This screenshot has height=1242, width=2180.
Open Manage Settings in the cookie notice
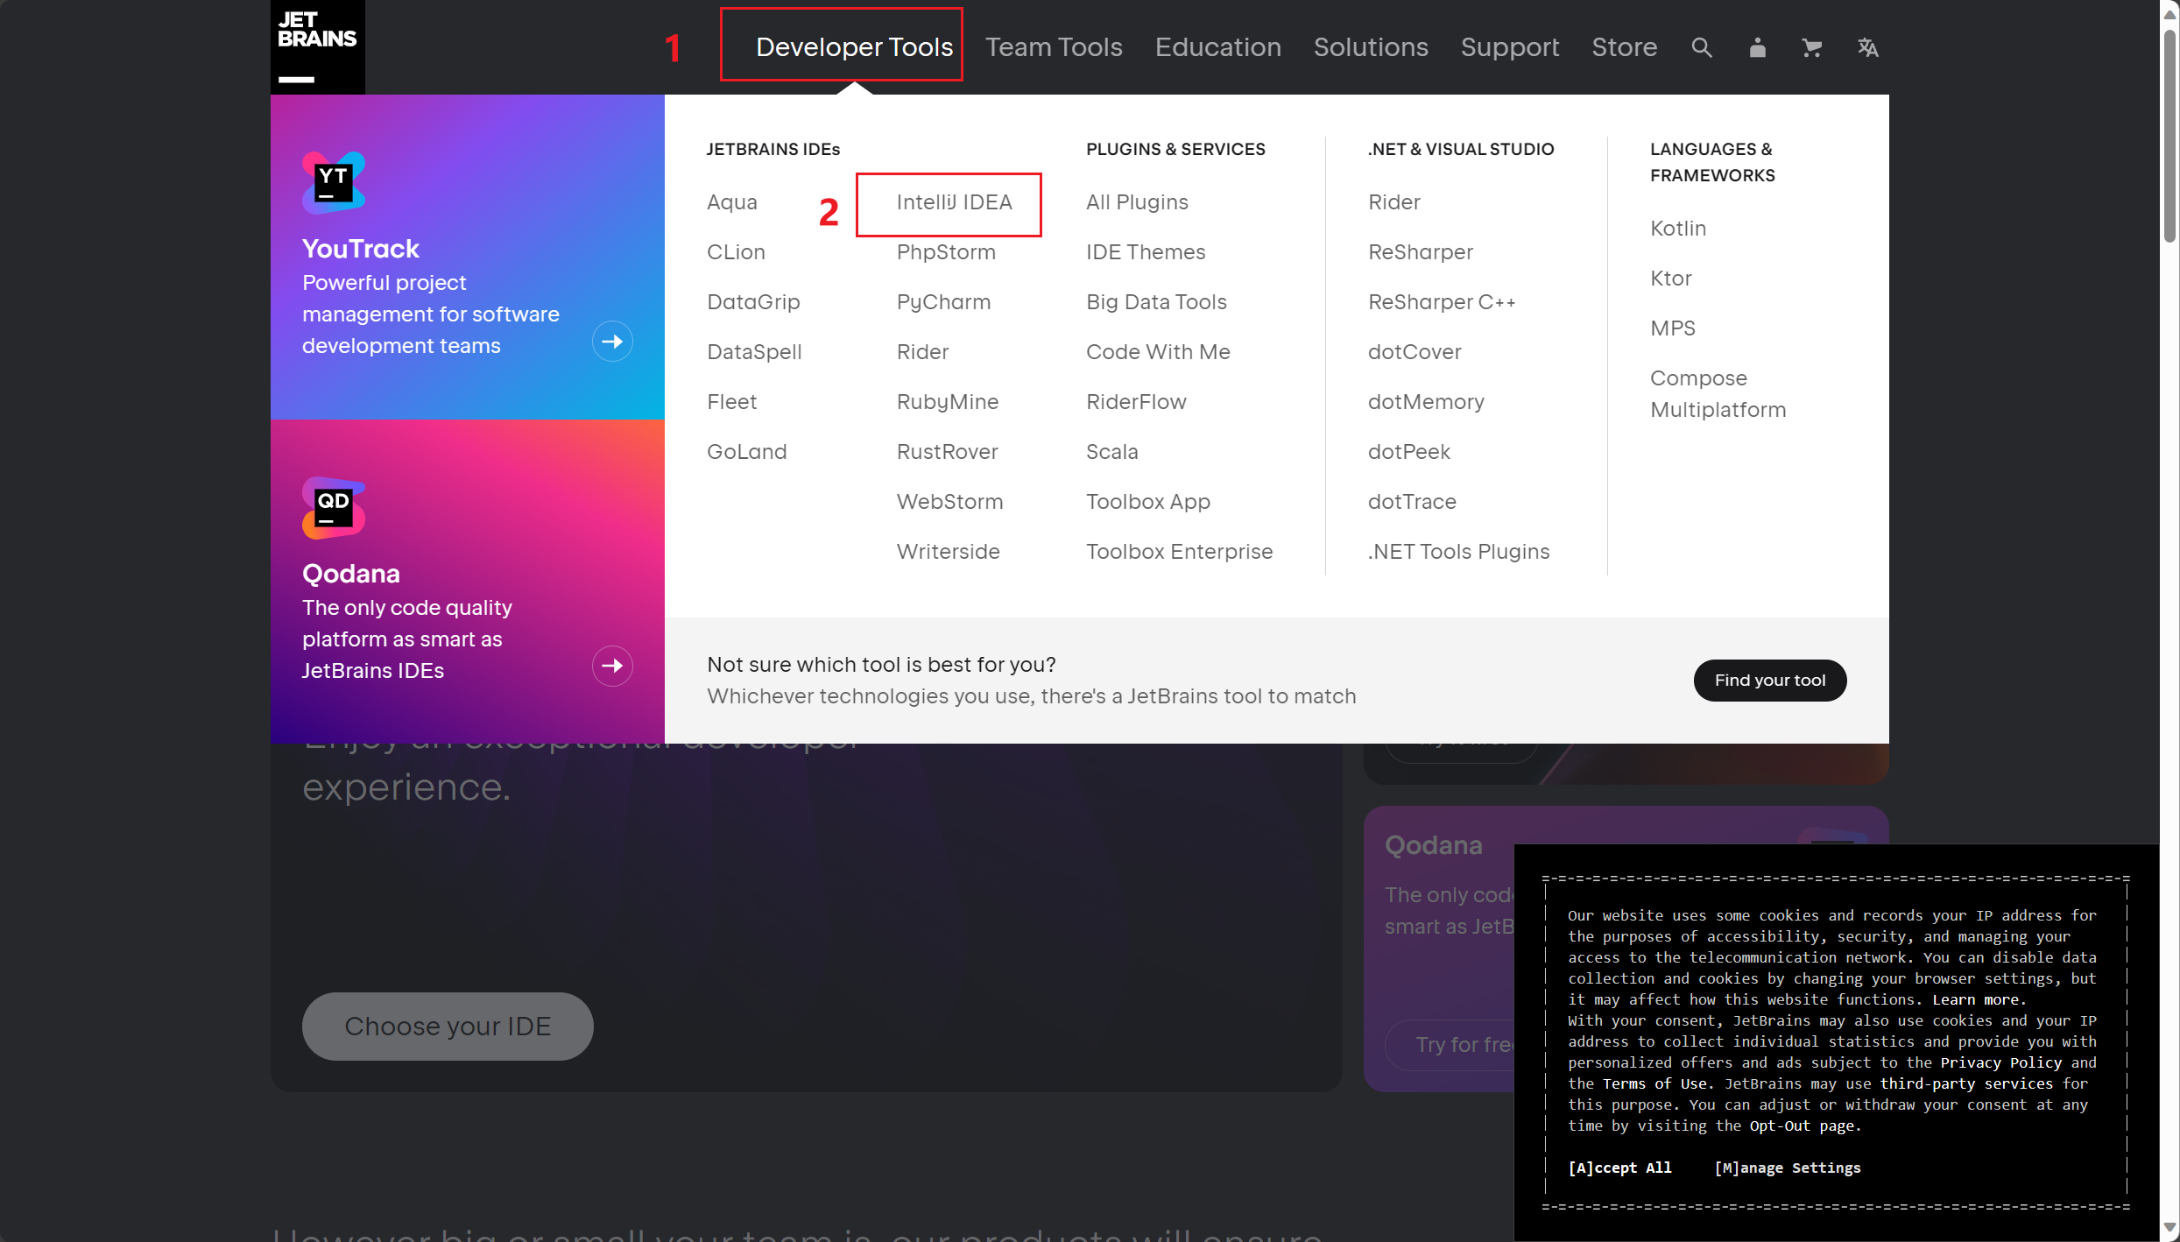pyautogui.click(x=1787, y=1168)
